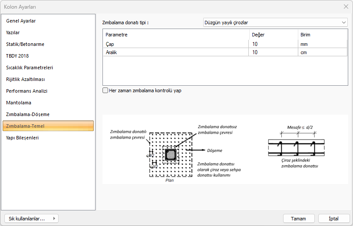Expand the 'Sık kullanılanlar' menu button
This screenshot has width=353, height=226.
tap(31, 219)
